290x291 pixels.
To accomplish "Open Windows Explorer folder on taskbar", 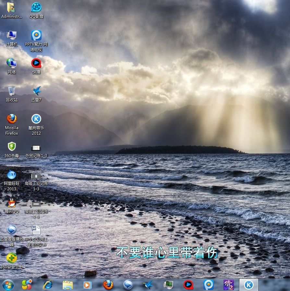I will (68, 285).
